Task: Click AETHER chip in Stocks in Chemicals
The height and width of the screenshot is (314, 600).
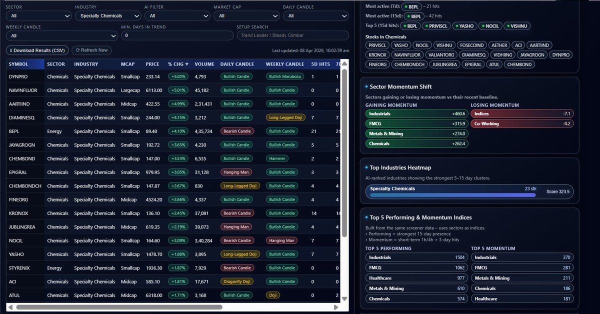Action: (499, 45)
